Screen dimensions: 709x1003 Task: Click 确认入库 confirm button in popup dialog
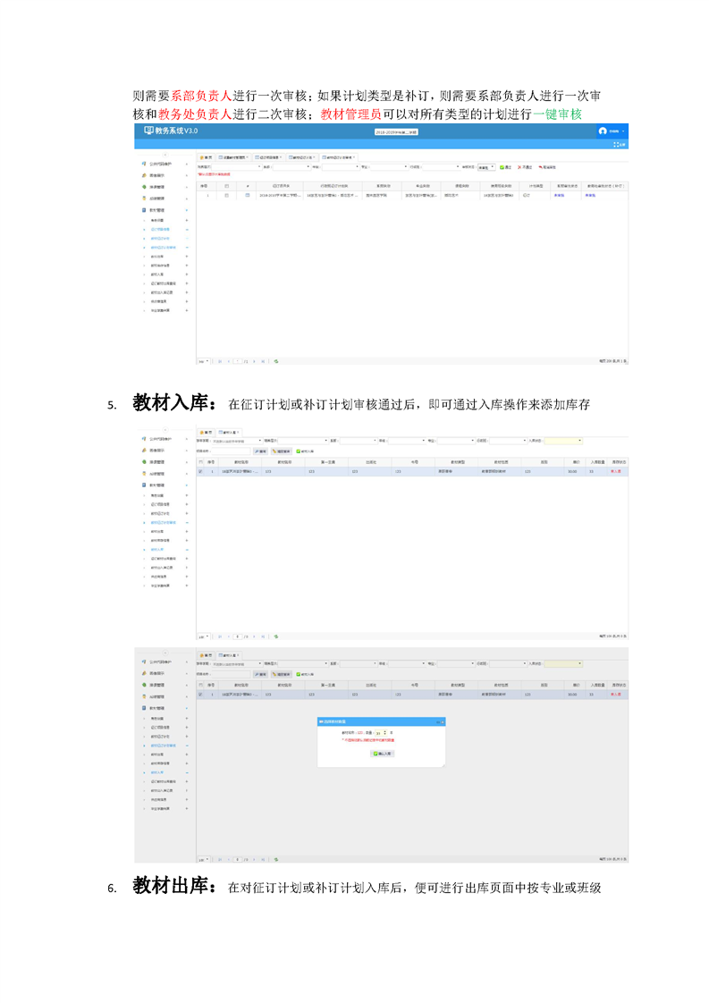[382, 754]
